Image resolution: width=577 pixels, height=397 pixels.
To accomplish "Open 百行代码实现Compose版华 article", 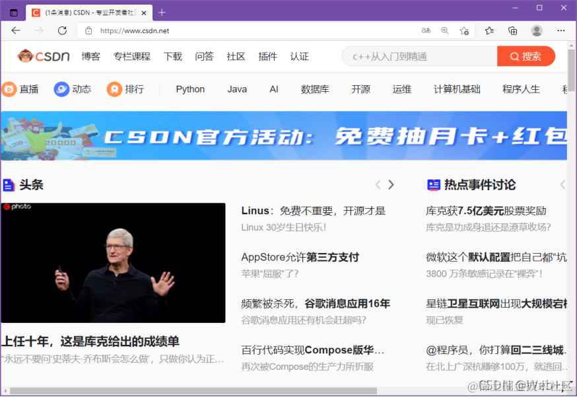I will click(x=313, y=350).
